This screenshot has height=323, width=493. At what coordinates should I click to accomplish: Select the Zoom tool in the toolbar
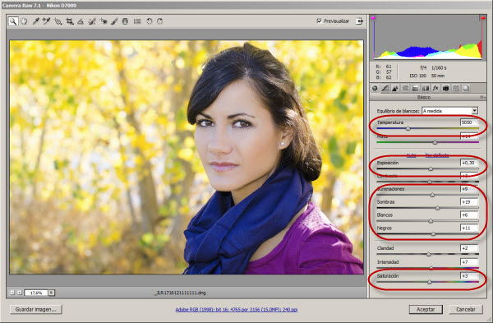(x=13, y=21)
